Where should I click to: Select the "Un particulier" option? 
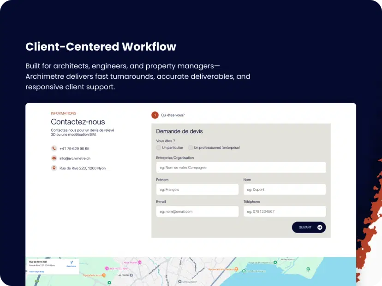159,148
